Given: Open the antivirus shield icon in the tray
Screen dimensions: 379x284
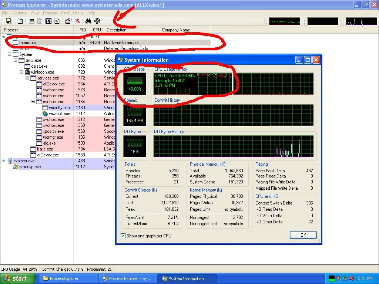Looking at the screenshot, I should tap(351, 278).
